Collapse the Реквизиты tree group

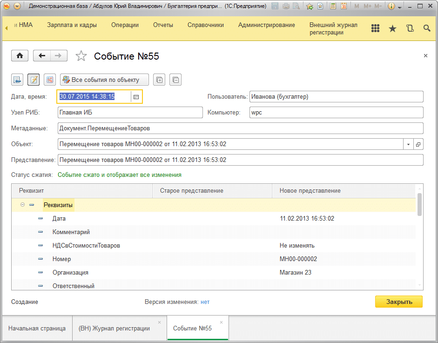[x=23, y=205]
